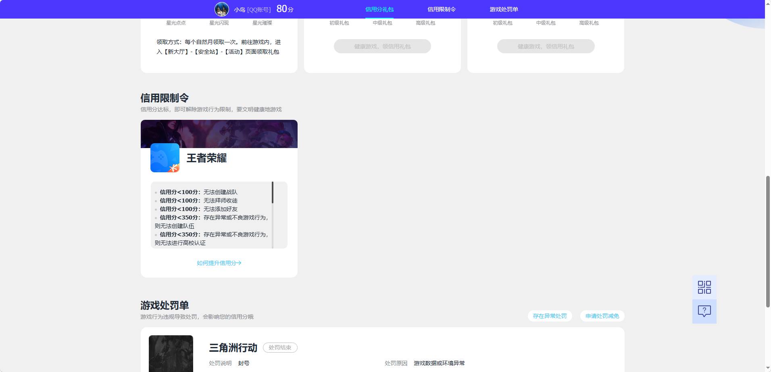
Task: Click the 星光点点 gift label
Action: click(x=176, y=23)
